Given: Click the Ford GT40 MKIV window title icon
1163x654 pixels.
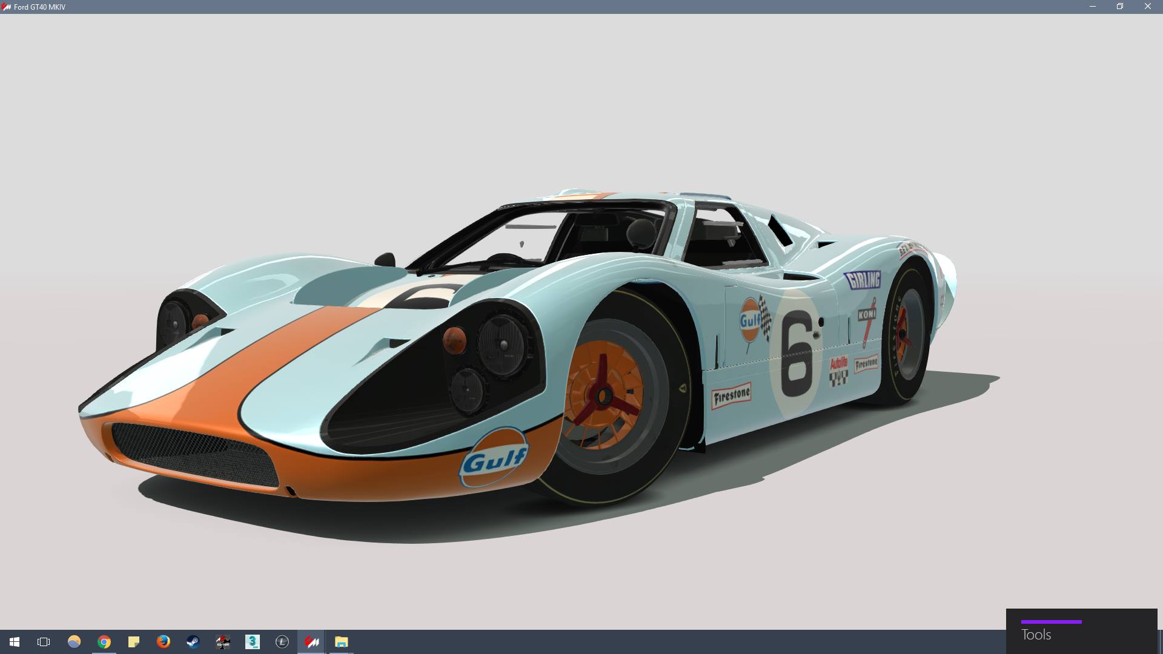Looking at the screenshot, I should [x=6, y=7].
